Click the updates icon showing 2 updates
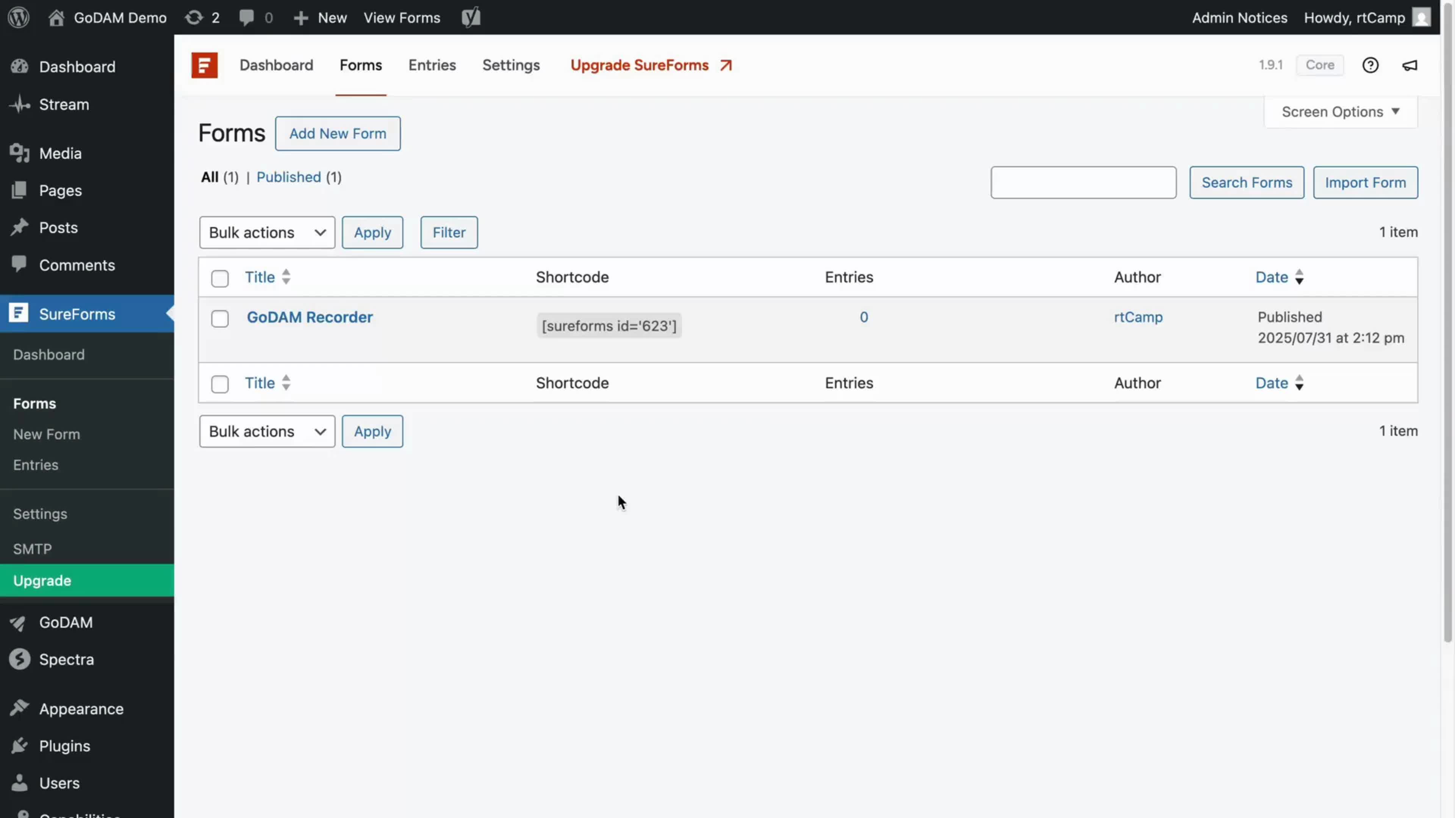Screen dimensions: 1455x818 coord(201,17)
